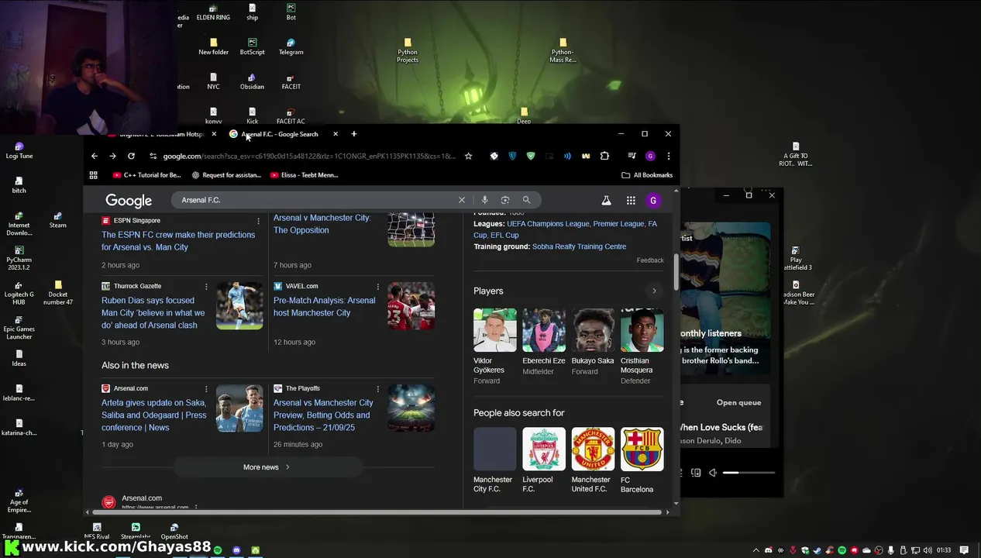Image resolution: width=981 pixels, height=558 pixels.
Task: Select Viktor Gyökeres player card
Action: tap(494, 346)
